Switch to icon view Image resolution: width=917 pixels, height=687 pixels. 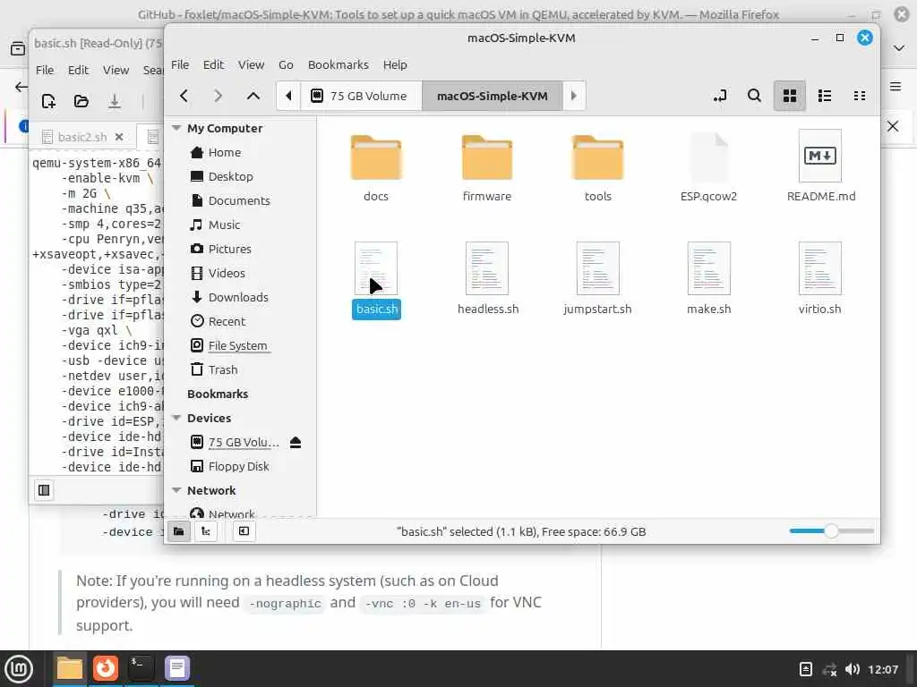click(790, 96)
